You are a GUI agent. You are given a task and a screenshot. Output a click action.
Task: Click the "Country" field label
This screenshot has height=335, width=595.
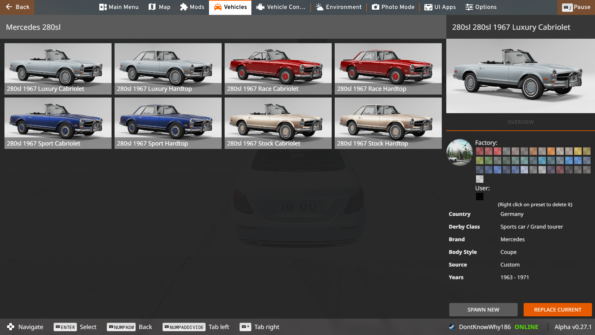tap(460, 214)
